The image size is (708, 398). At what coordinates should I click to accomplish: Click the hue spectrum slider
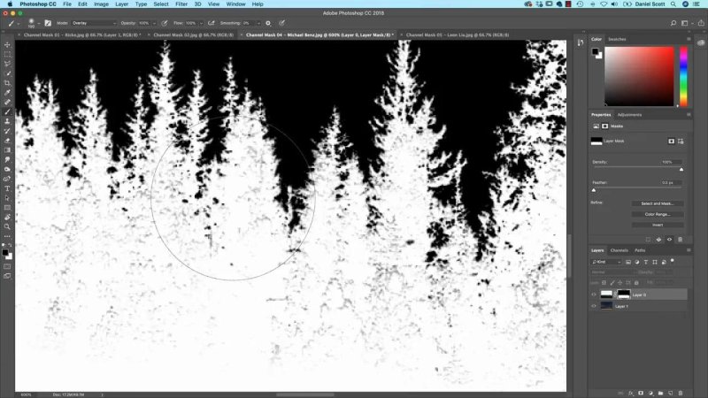pos(683,76)
